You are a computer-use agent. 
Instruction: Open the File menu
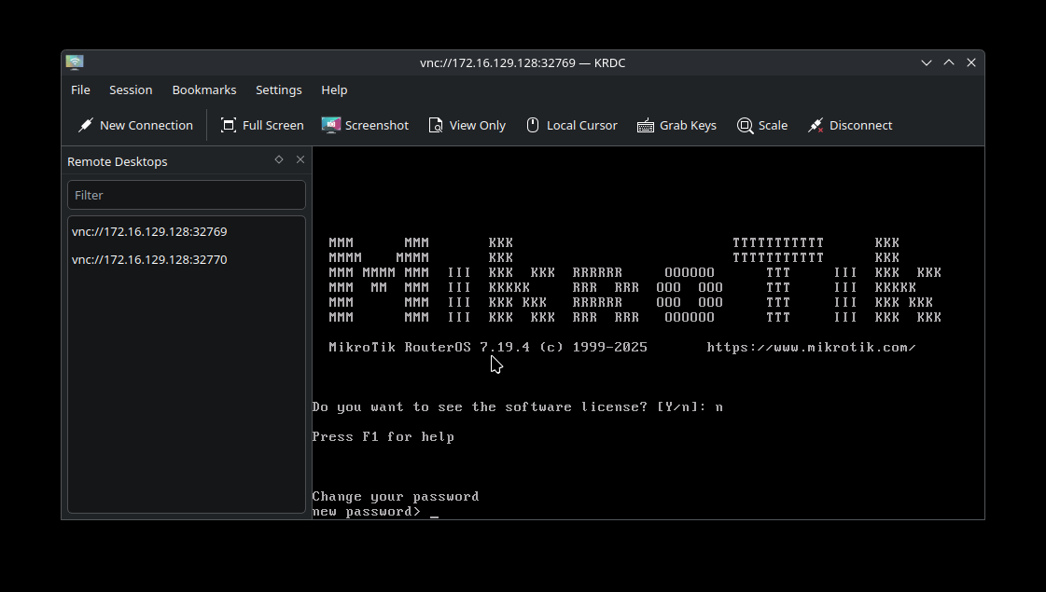81,90
